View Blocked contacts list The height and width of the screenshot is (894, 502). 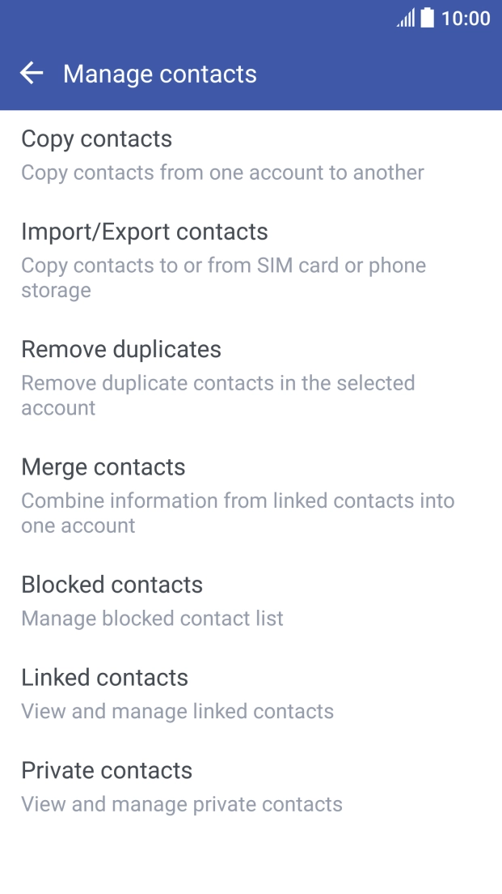(x=111, y=584)
